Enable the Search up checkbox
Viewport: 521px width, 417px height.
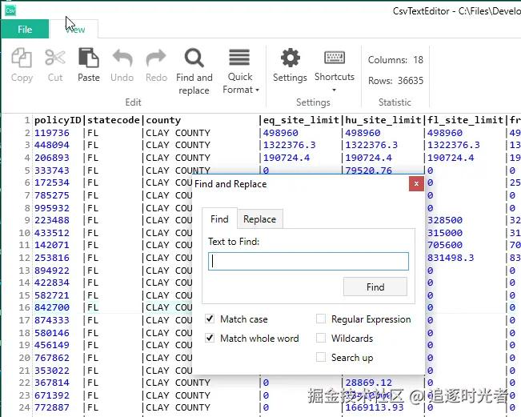321,357
